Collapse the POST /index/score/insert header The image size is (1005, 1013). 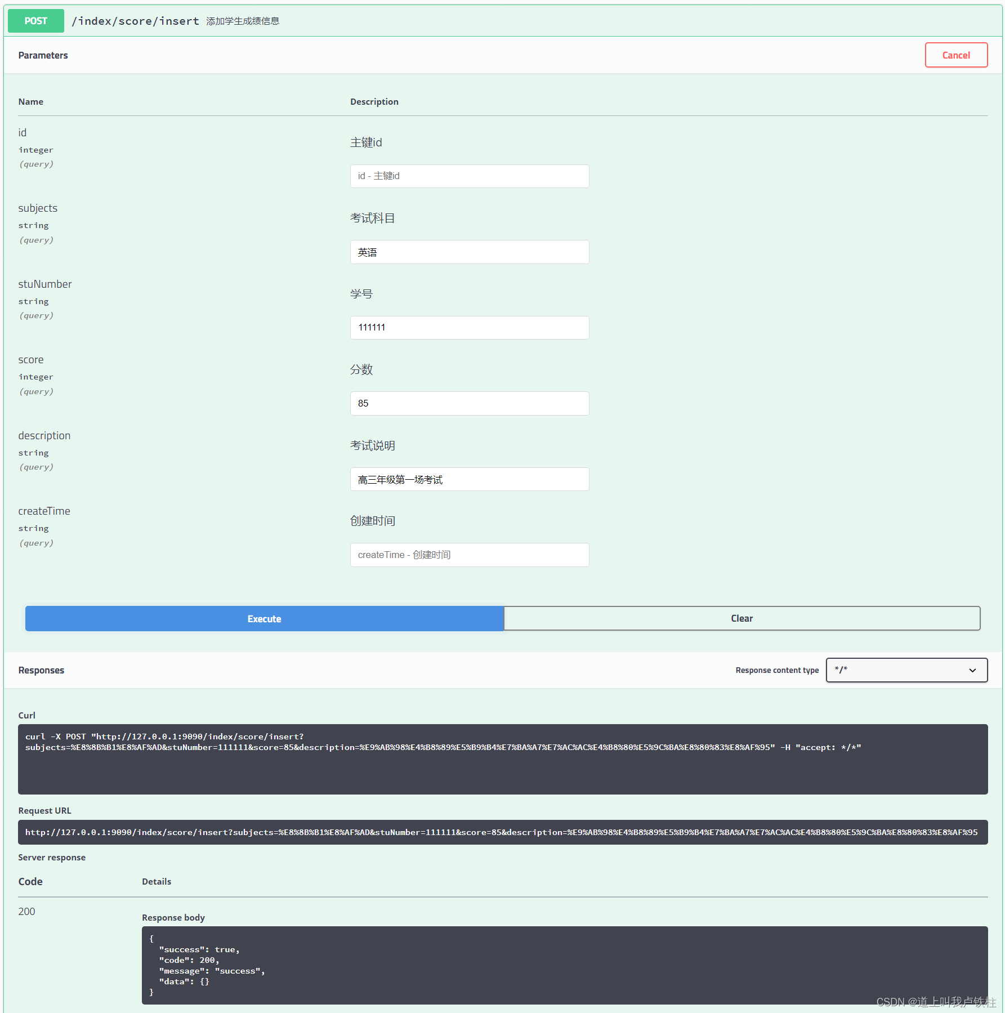point(503,21)
